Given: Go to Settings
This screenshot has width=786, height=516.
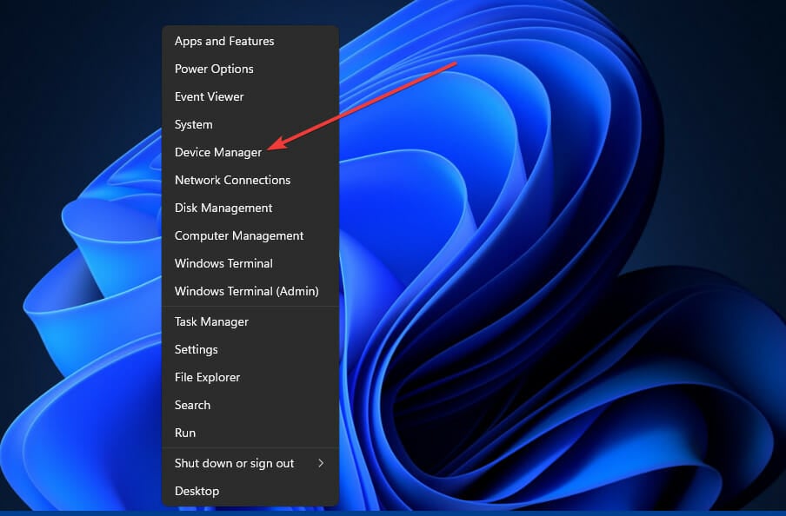Looking at the screenshot, I should click(x=250, y=350).
